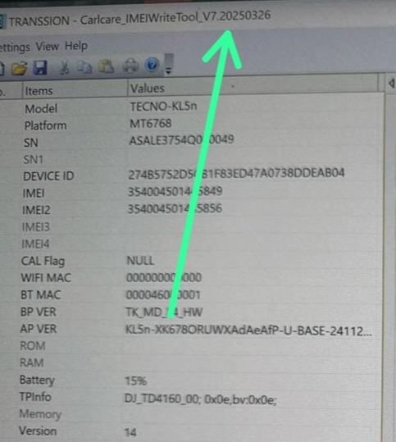Click the Paste clipboard icon
Screen dimensions: 396x442
tap(106, 66)
